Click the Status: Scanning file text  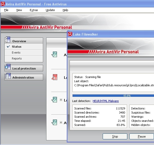click(x=88, y=77)
